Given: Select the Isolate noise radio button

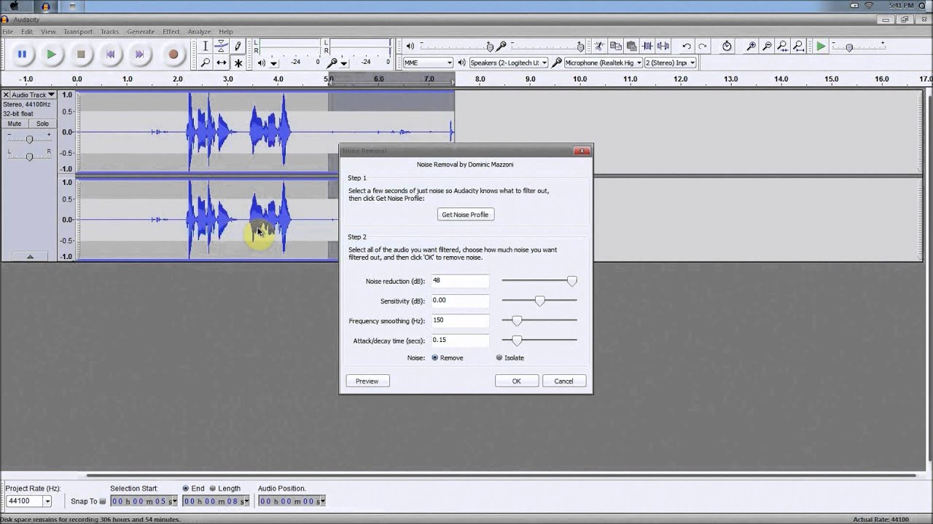Looking at the screenshot, I should click(x=499, y=357).
